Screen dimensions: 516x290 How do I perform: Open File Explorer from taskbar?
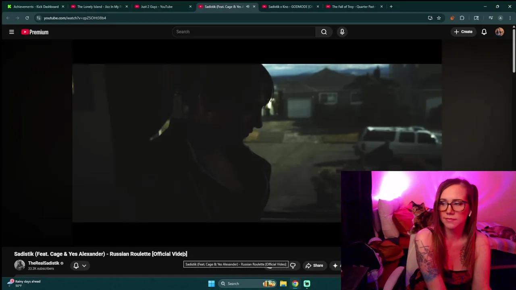[283, 284]
